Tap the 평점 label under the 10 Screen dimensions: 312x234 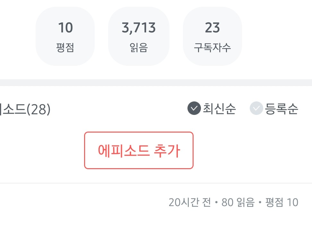click(x=65, y=48)
